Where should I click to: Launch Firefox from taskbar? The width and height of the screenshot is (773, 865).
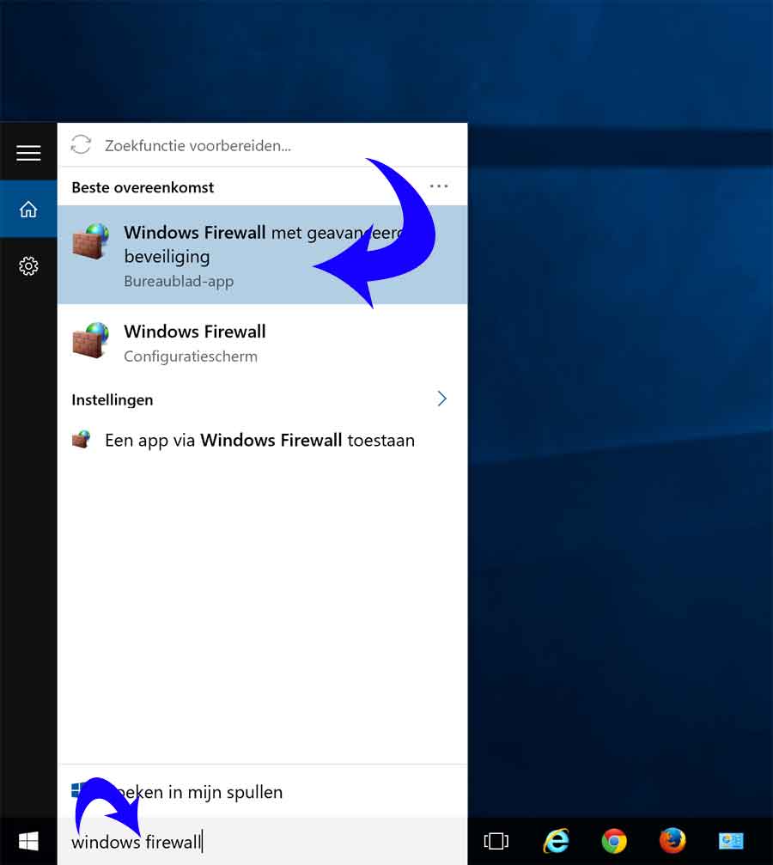673,841
